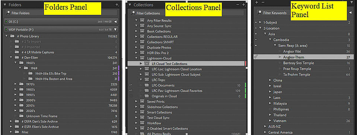Viewport: 357px width, 135px height.
Task: Collapse the Collections panel header
Action: pyautogui.click(x=130, y=5)
